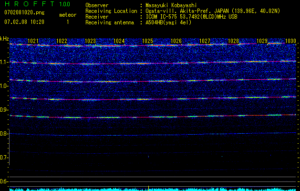The width and height of the screenshot is (300, 191).
Task: Click the 1028 time marker
Action: coord(233,42)
